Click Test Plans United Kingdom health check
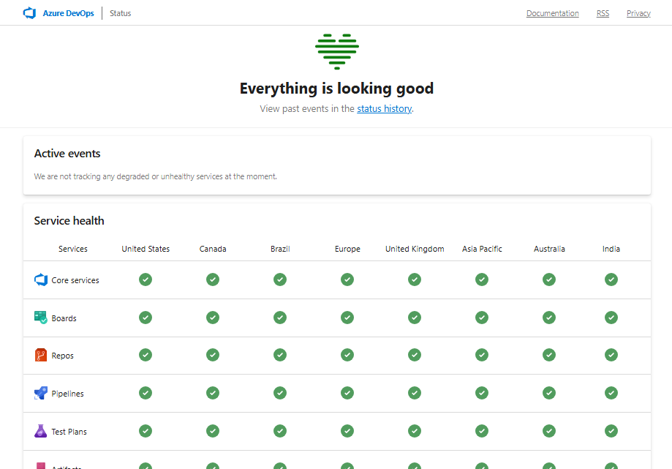 (x=415, y=431)
